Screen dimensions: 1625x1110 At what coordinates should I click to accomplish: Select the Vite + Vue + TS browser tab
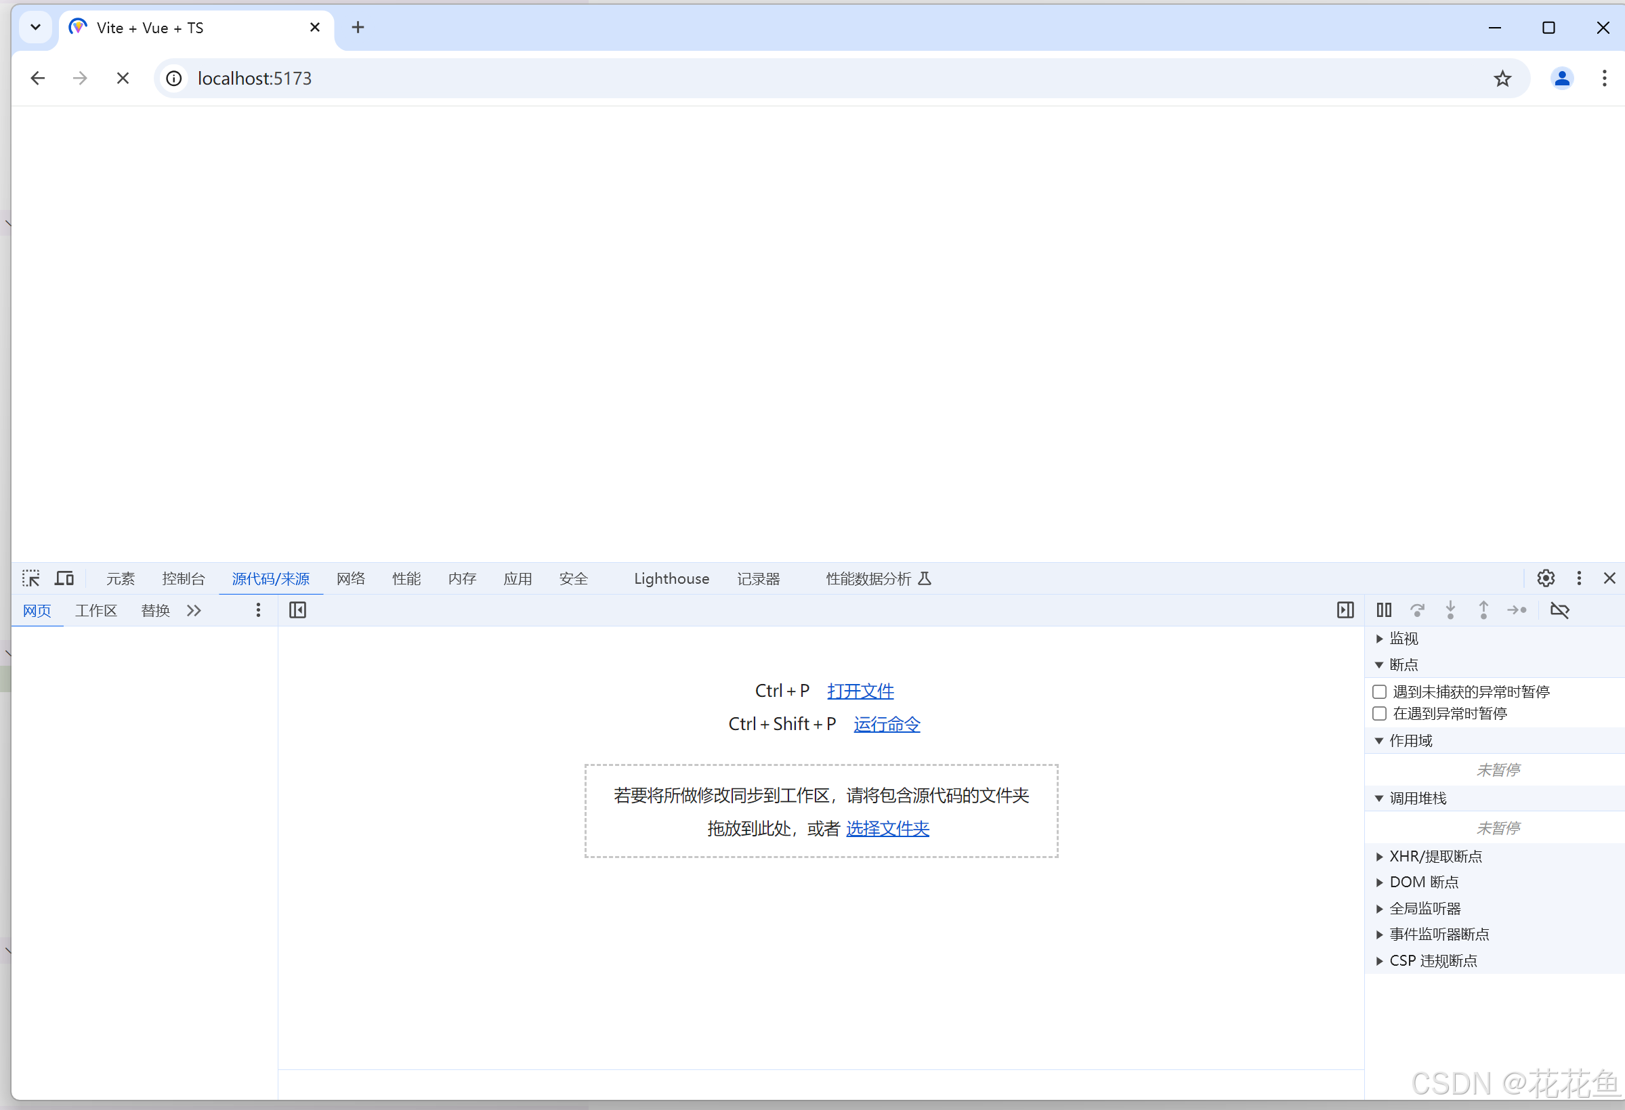point(196,27)
